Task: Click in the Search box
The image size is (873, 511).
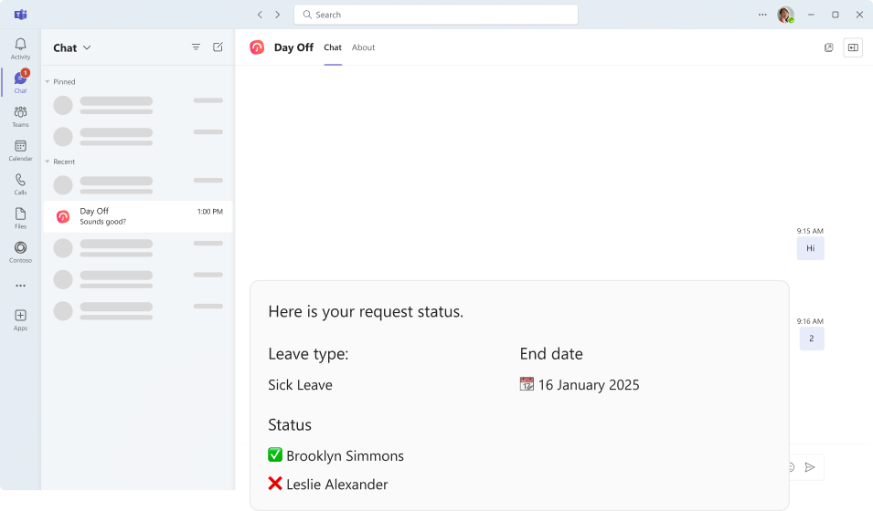Action: (x=436, y=15)
